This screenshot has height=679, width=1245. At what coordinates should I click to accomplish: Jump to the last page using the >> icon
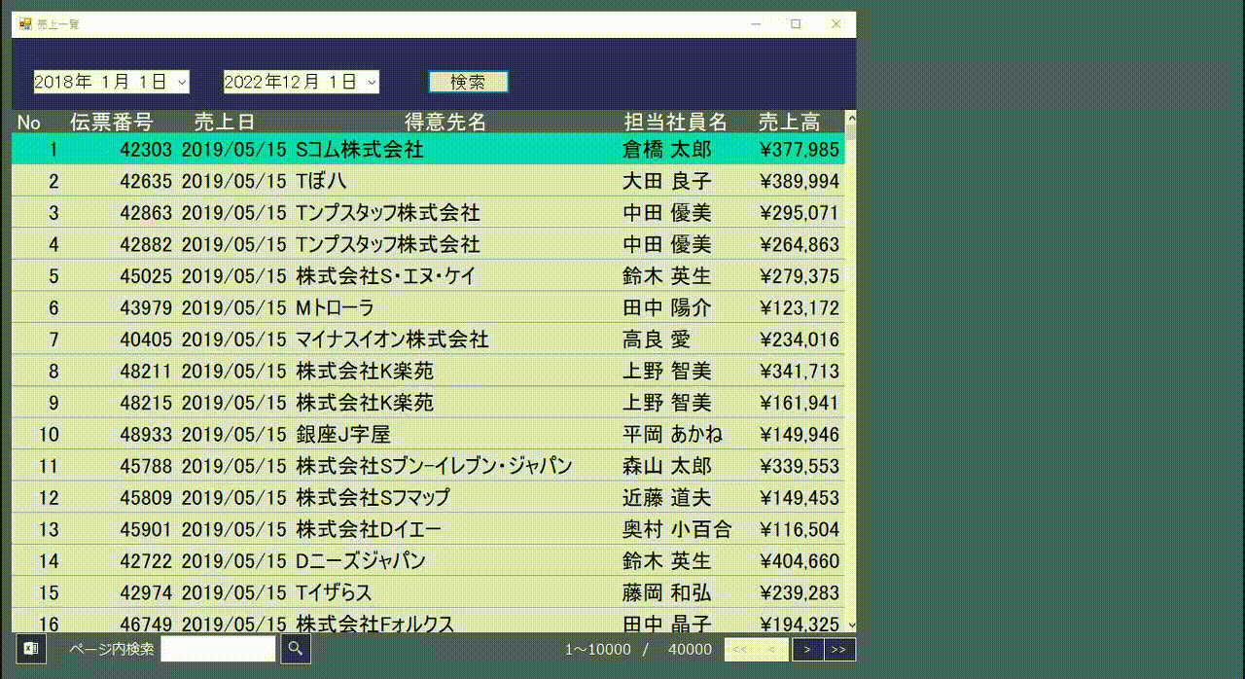(836, 648)
